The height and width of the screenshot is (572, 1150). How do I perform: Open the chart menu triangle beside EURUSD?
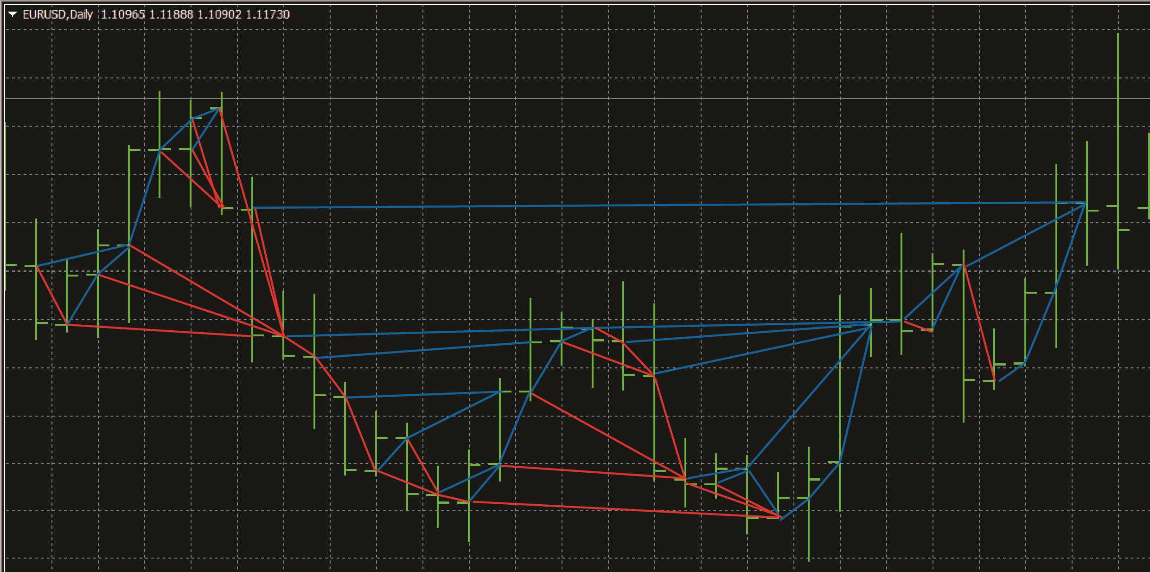click(x=13, y=14)
